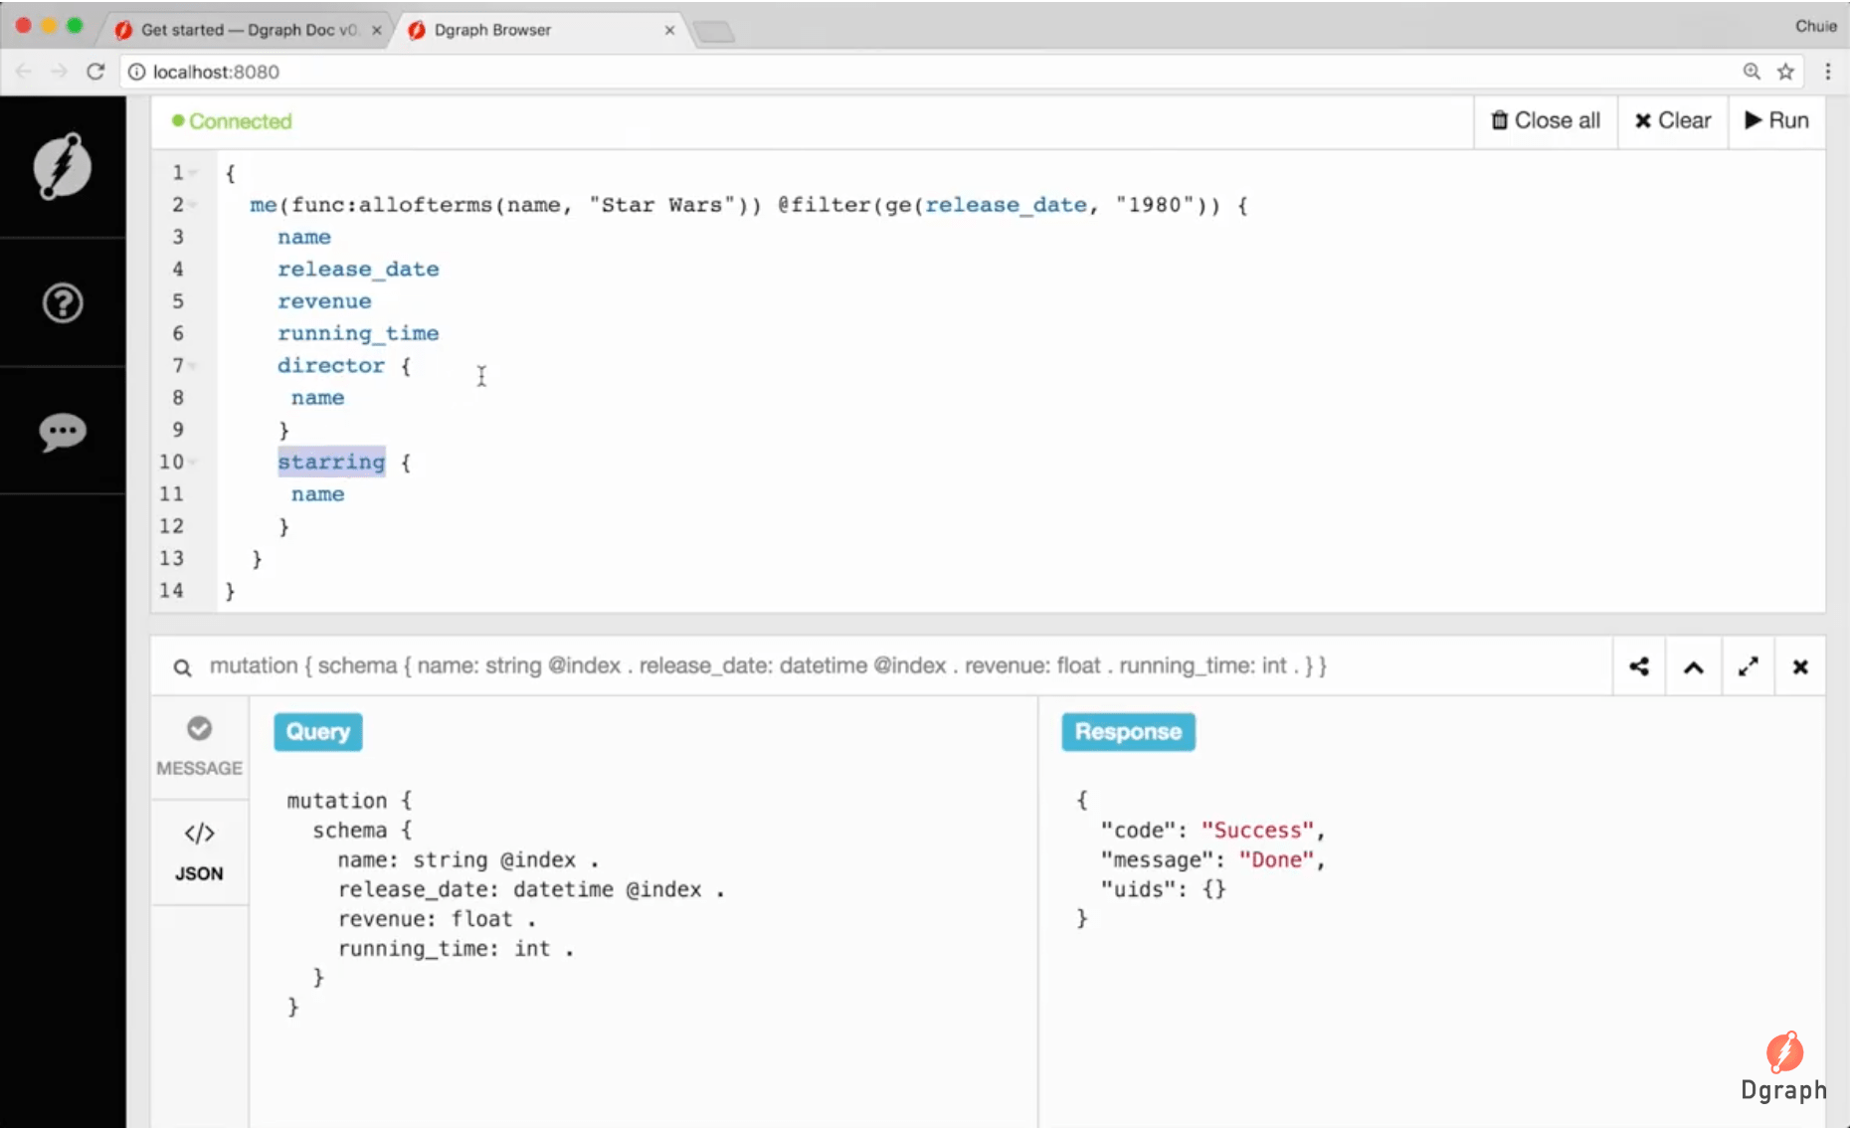Image resolution: width=1850 pixels, height=1130 pixels.
Task: Run the query
Action: tap(1777, 120)
